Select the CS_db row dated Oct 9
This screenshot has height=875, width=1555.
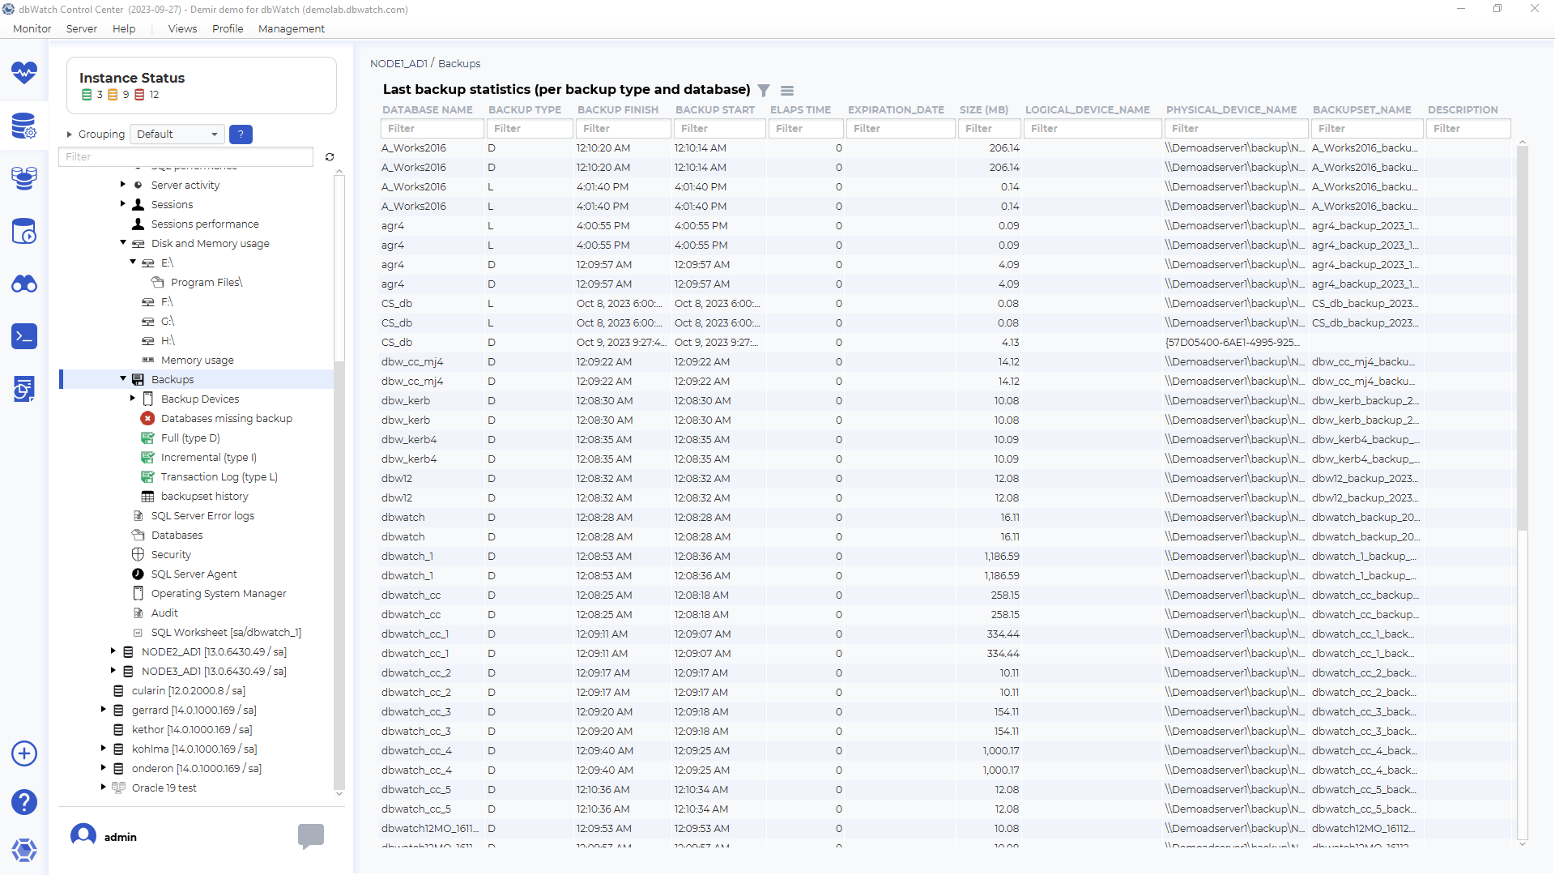coord(945,342)
